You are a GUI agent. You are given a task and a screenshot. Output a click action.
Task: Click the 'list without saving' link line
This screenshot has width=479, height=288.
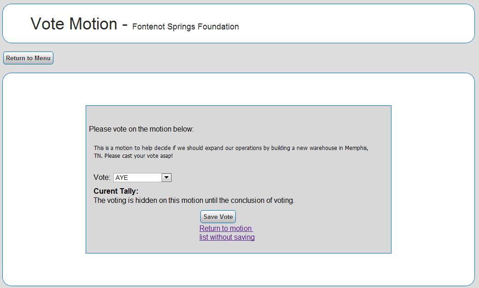[x=227, y=237]
